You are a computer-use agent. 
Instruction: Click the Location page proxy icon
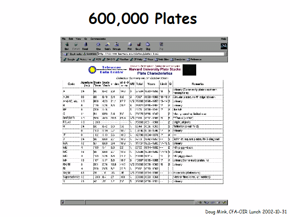tap(84, 54)
